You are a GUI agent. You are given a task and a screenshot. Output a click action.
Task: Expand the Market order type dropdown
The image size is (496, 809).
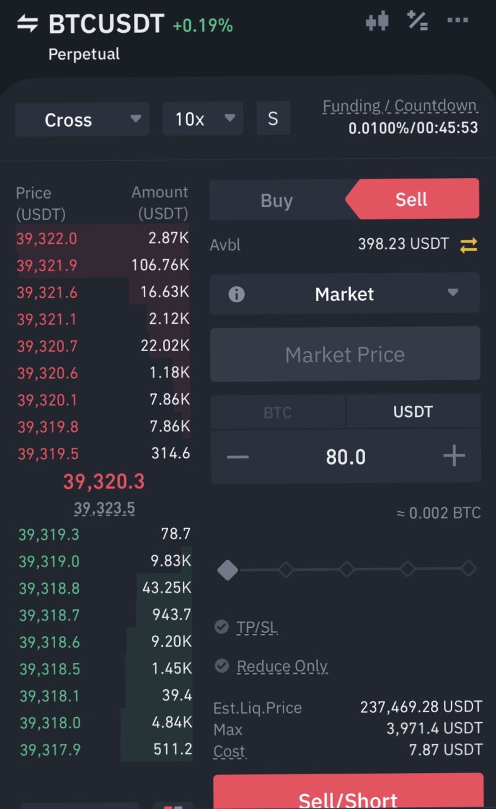click(x=345, y=294)
